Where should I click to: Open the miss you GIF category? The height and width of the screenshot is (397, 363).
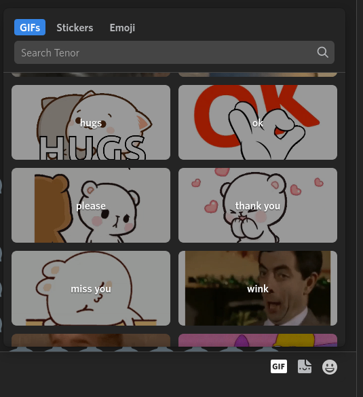coord(91,288)
